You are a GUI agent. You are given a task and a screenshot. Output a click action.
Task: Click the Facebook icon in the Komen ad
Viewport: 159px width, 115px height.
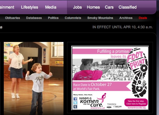point(75,99)
